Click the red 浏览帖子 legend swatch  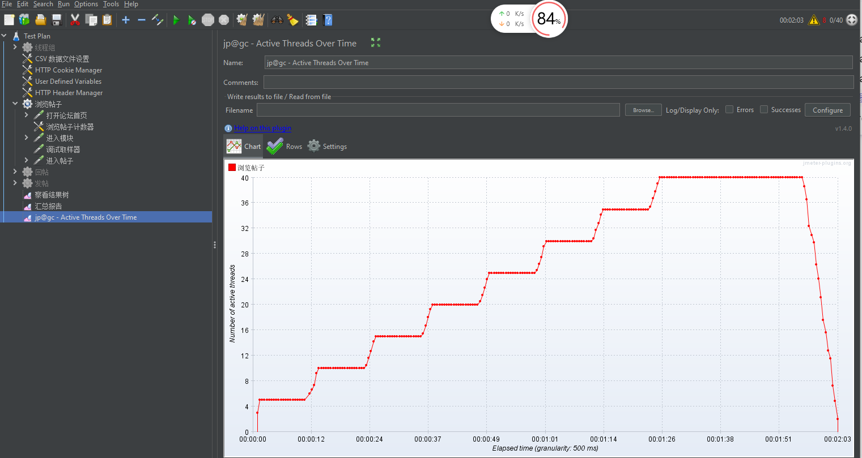[232, 167]
